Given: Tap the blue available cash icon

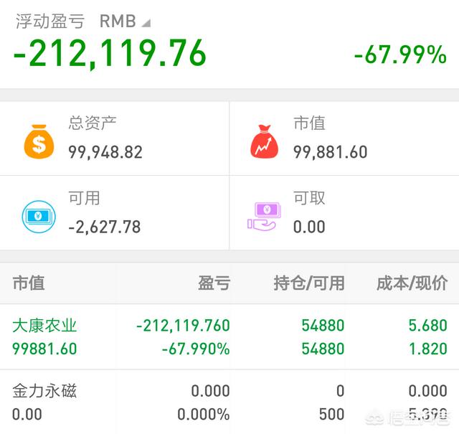Looking at the screenshot, I should click(39, 217).
